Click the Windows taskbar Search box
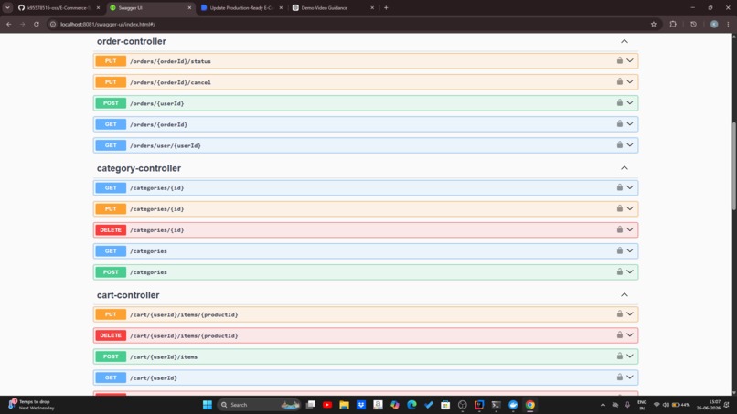 point(259,405)
